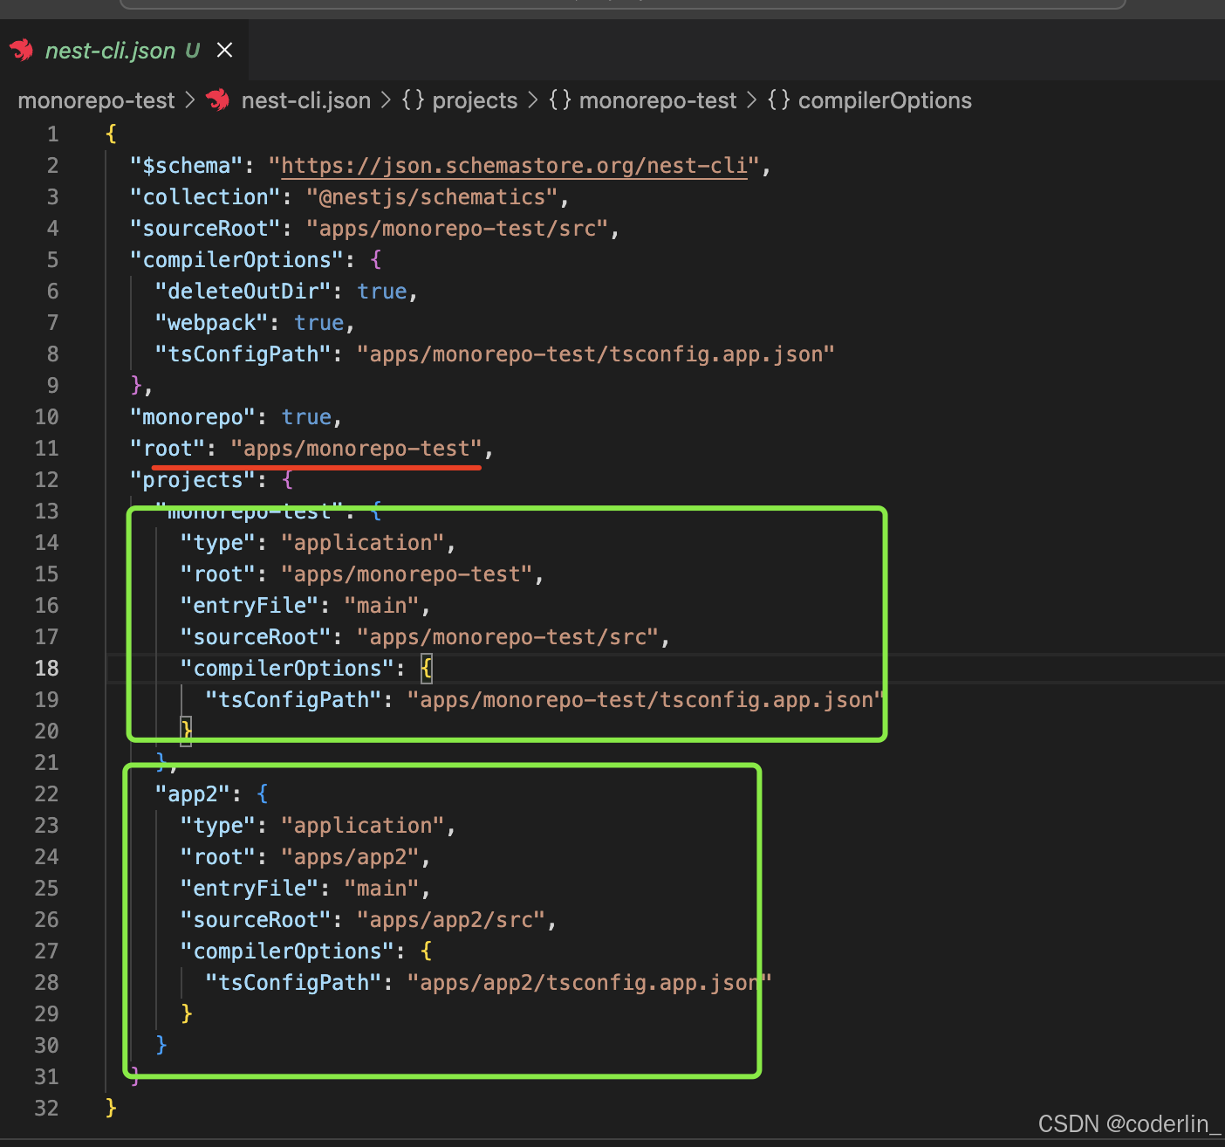Click braces icon before projects breadcrumb
The height and width of the screenshot is (1147, 1225).
413,100
